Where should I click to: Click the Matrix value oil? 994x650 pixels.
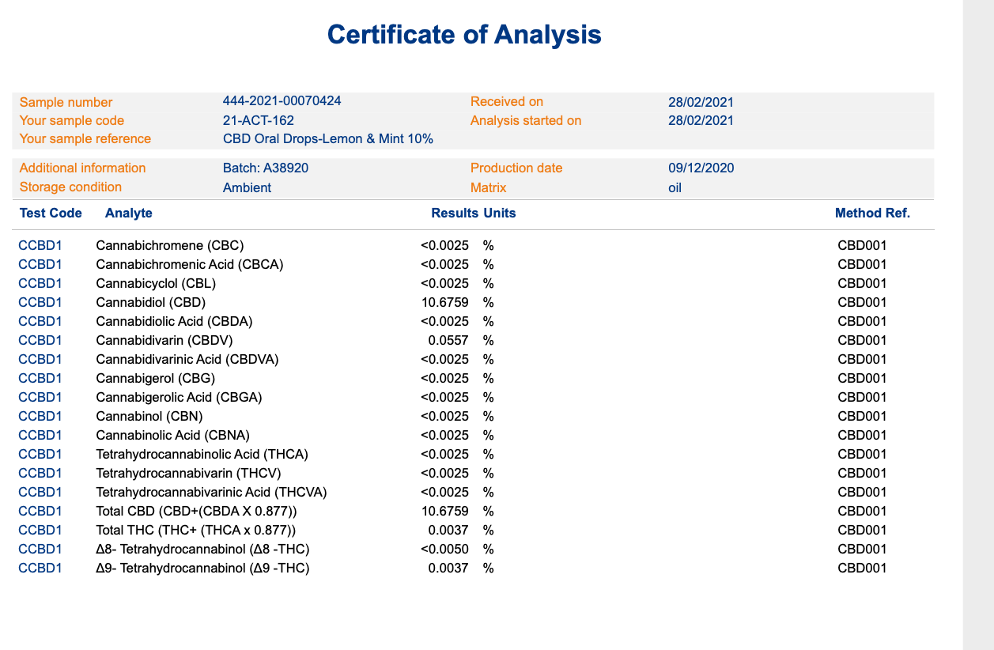coord(675,187)
